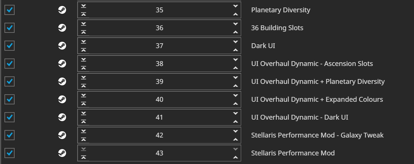This screenshot has width=414, height=164.
Task: Edit load order number 38 field
Action: click(159, 63)
